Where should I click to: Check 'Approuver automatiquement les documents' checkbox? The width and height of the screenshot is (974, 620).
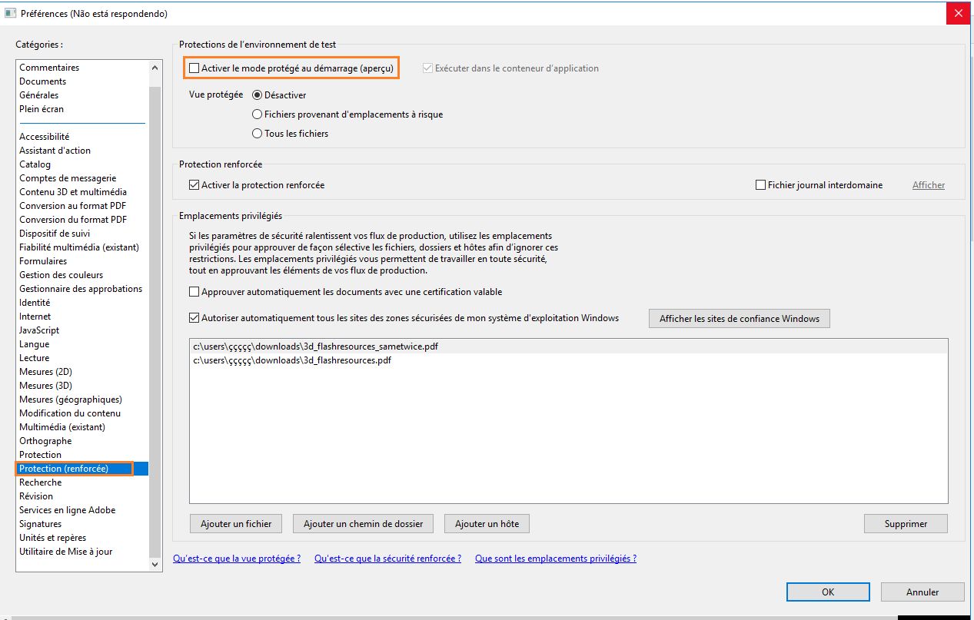(x=194, y=292)
